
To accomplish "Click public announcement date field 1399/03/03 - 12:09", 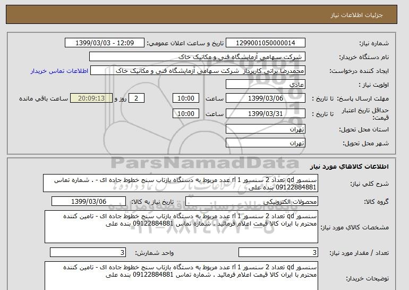I will point(104,43).
